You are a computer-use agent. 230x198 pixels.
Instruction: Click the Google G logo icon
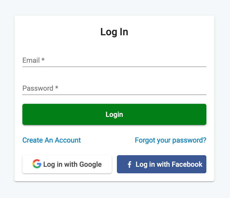[x=37, y=164]
